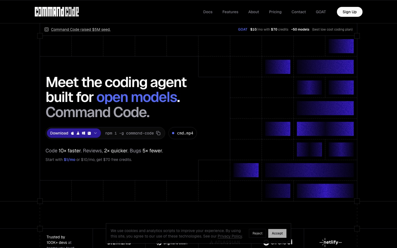
Task: Follow the $1/mo link
Action: tap(69, 160)
